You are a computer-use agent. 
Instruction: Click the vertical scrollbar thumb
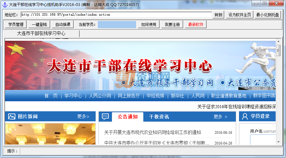pos(278,50)
